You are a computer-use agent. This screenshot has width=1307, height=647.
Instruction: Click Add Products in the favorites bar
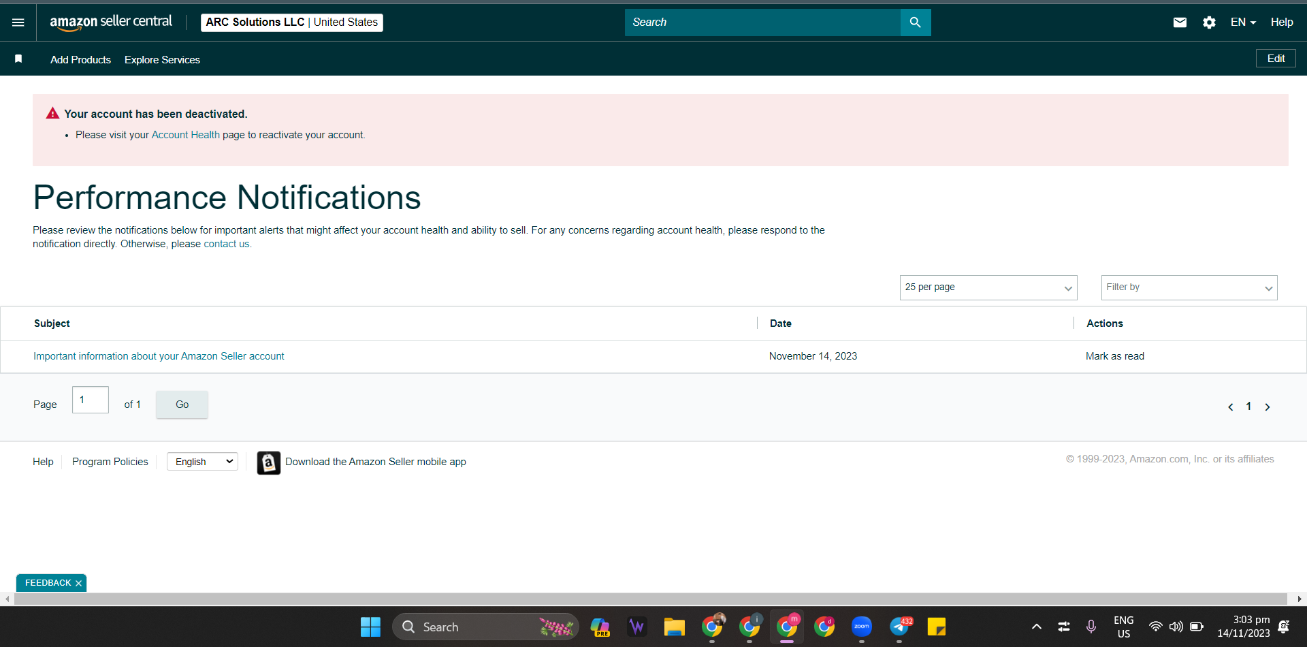(x=80, y=60)
